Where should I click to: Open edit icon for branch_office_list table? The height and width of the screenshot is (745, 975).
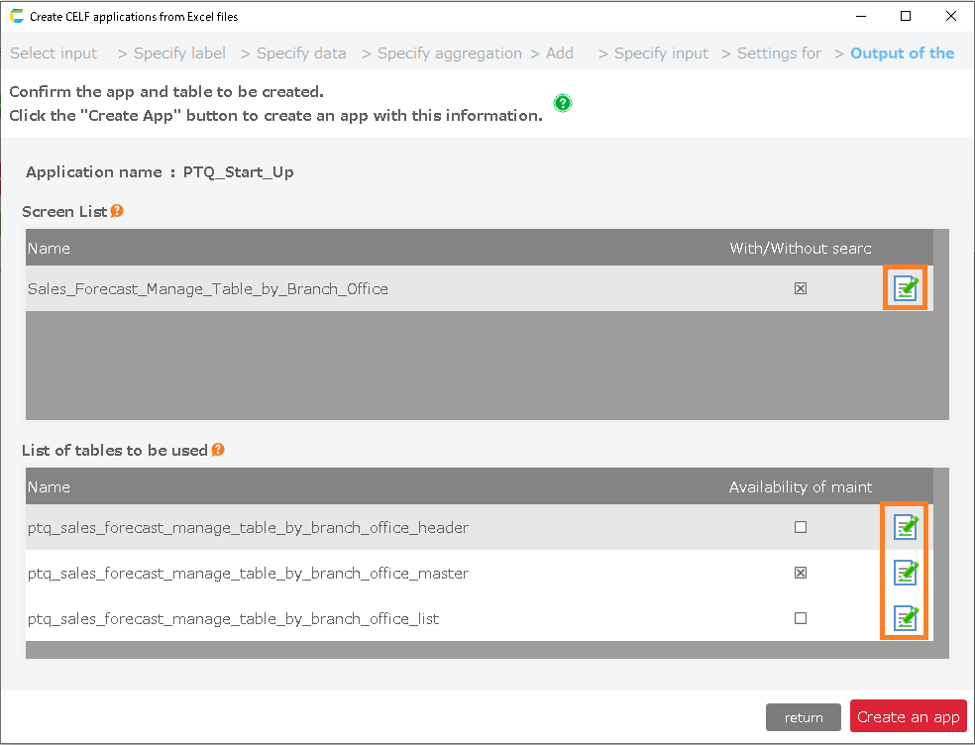coord(906,618)
